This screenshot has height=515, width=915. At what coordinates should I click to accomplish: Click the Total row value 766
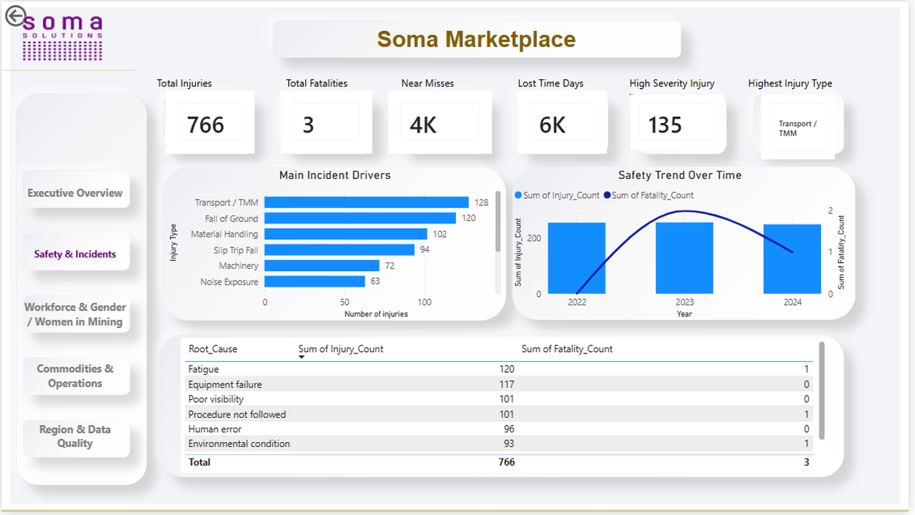coord(506,462)
